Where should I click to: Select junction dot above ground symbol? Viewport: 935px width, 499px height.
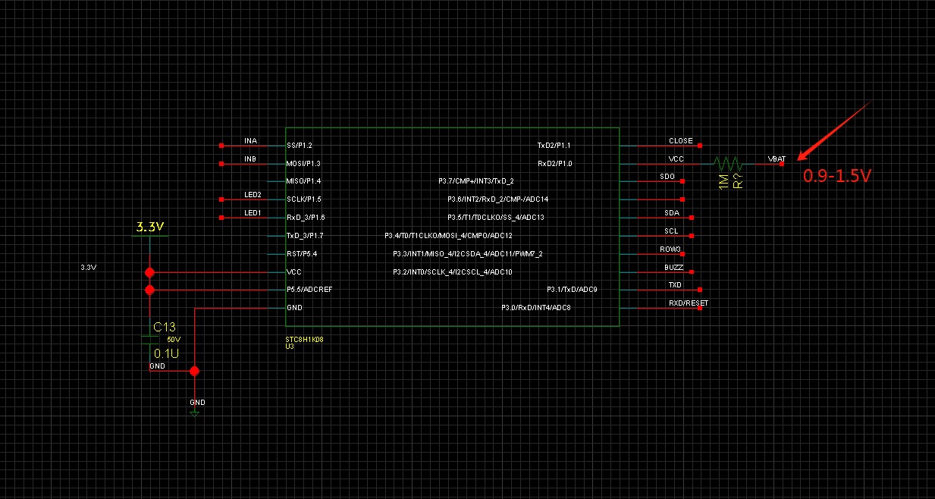pyautogui.click(x=194, y=371)
